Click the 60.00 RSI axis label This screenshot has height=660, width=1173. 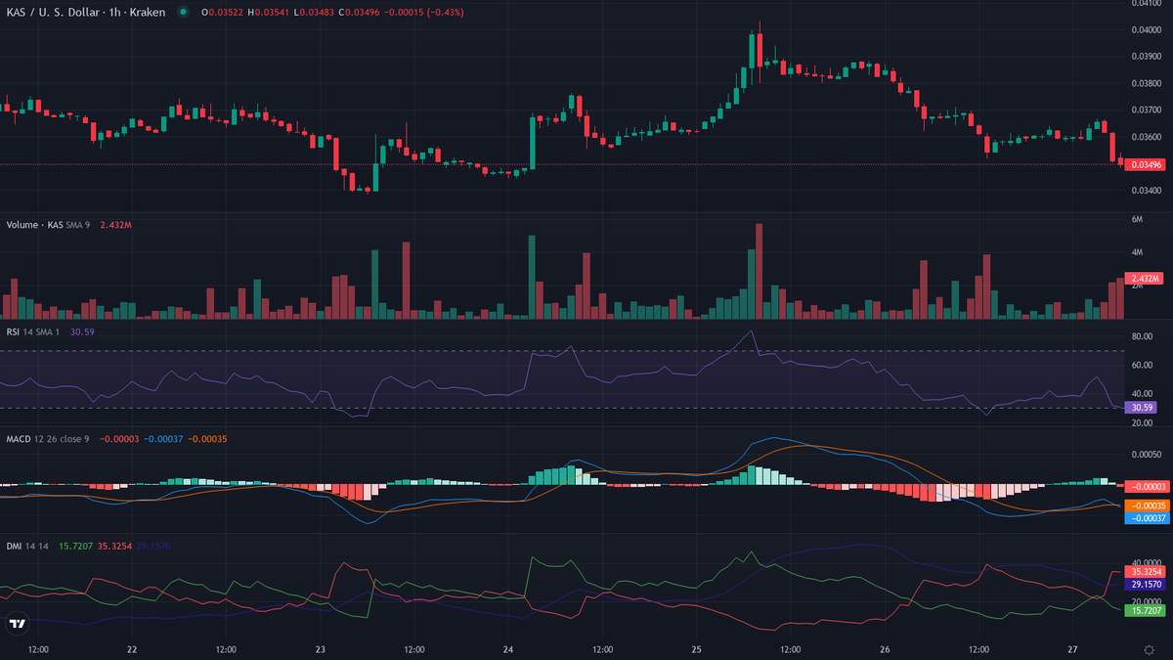[x=1141, y=365]
